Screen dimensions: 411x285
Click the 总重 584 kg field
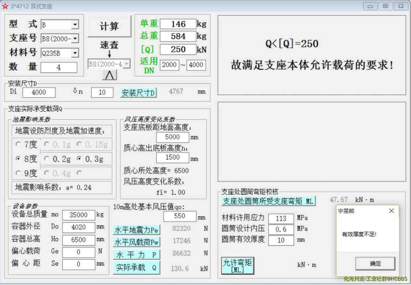pos(178,36)
